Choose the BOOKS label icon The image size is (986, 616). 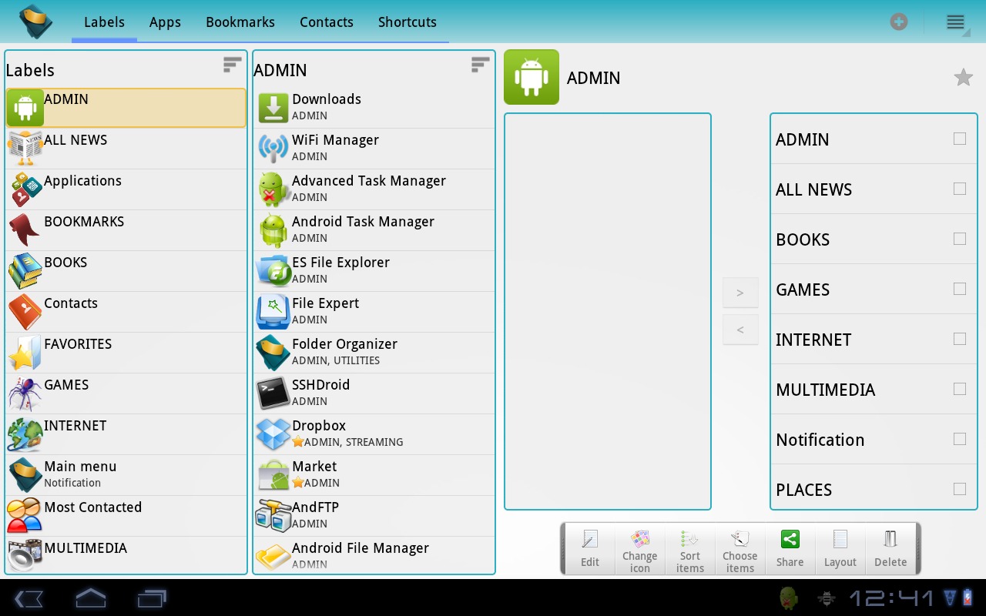tap(25, 271)
